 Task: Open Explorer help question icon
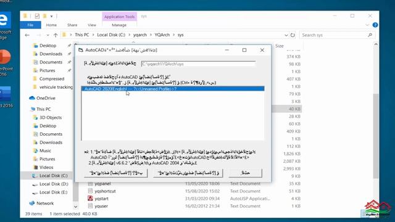point(375,25)
